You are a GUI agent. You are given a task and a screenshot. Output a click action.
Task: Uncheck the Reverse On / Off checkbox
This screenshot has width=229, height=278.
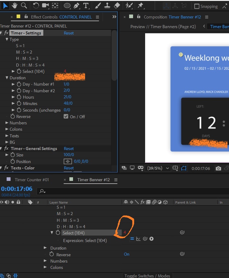[x=66, y=116]
